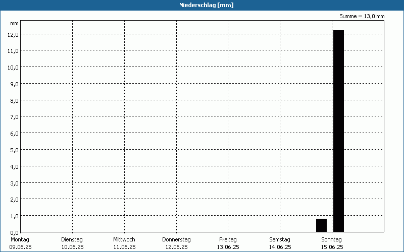Image resolution: width=404 pixels, height=252 pixels.
Task: Click the 'mm' unit label on the axis
Action: [x=14, y=24]
